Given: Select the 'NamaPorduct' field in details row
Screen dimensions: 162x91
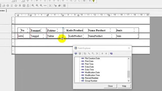Looking at the screenshot, I should pos(100,36).
